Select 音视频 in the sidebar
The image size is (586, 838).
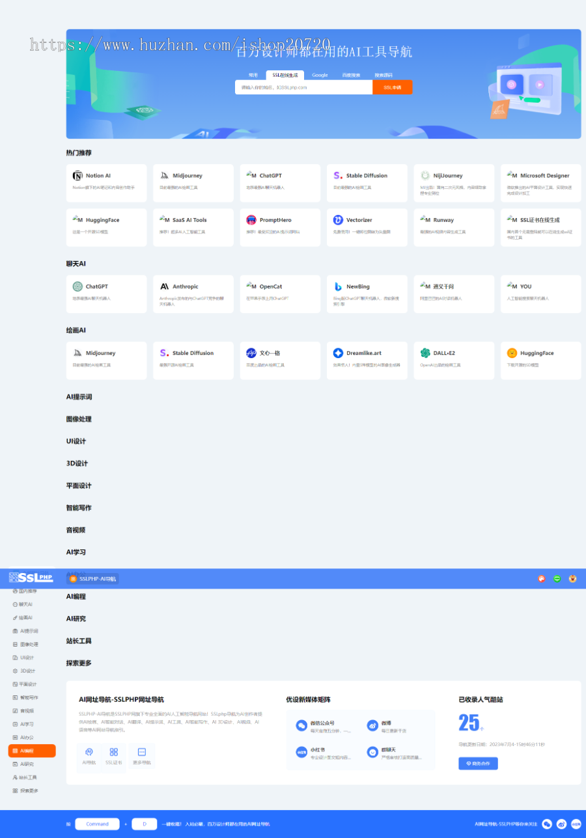pos(31,711)
